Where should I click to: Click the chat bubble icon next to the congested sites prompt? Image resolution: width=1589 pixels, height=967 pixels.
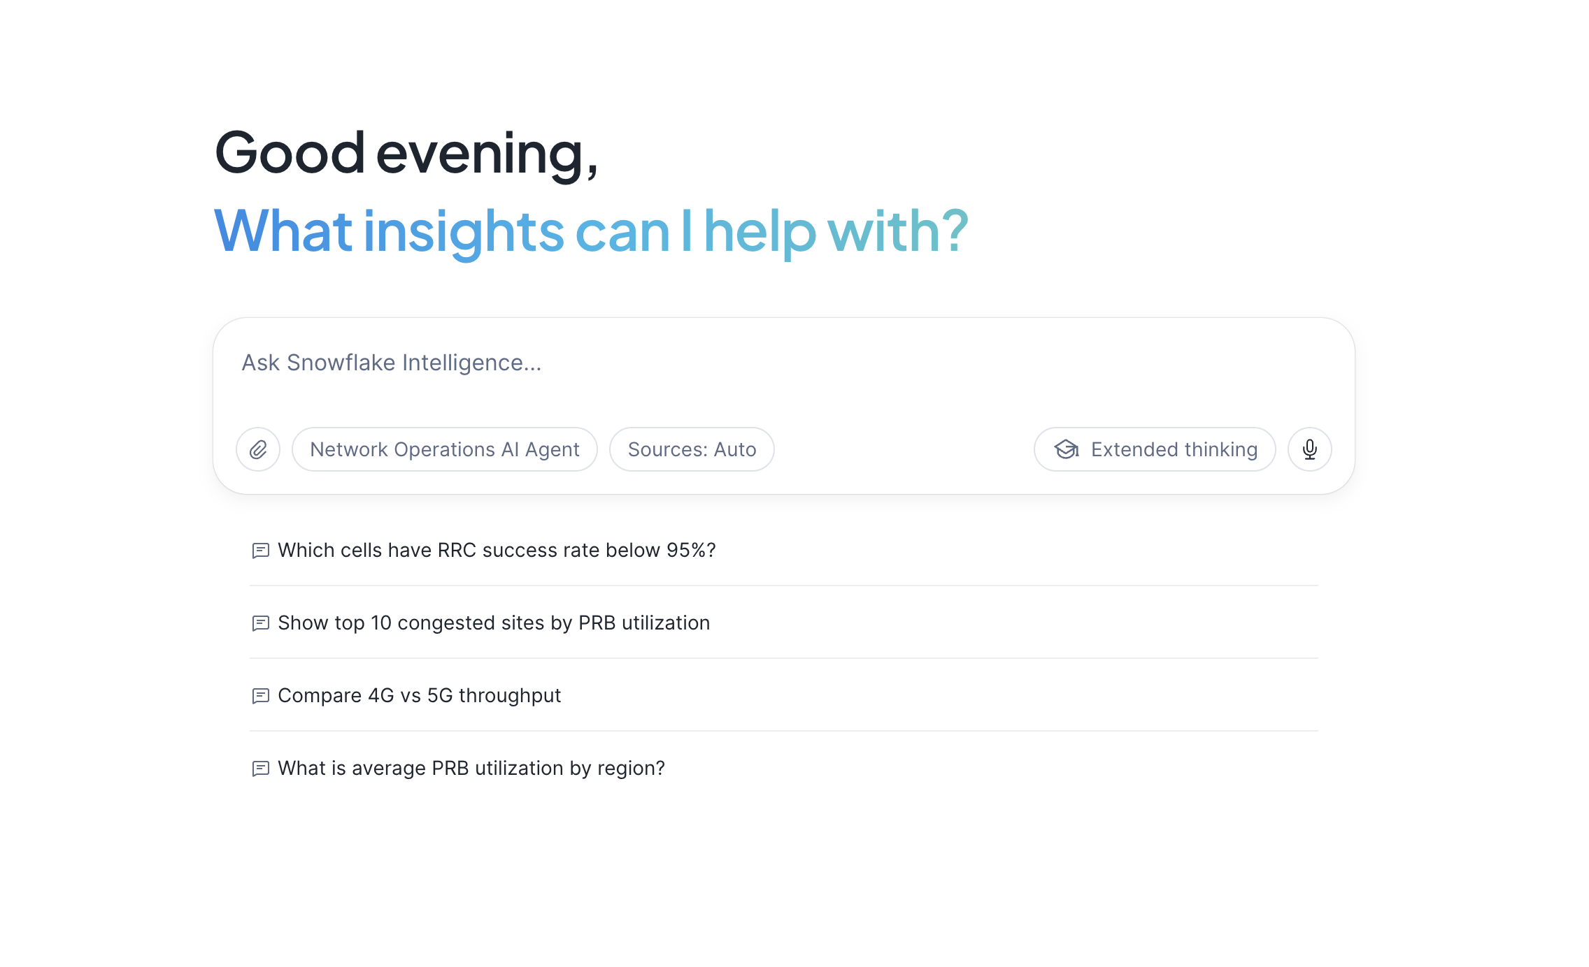tap(261, 623)
